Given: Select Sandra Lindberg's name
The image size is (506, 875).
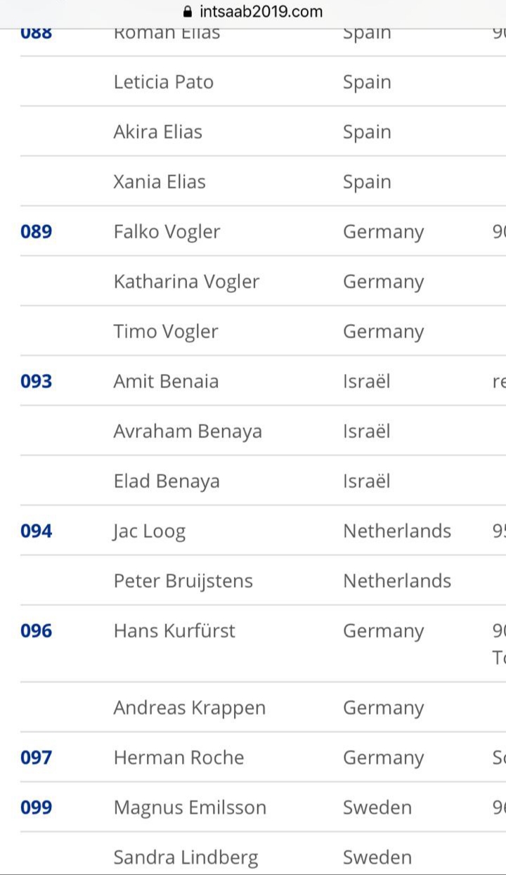Looking at the screenshot, I should pos(186,857).
